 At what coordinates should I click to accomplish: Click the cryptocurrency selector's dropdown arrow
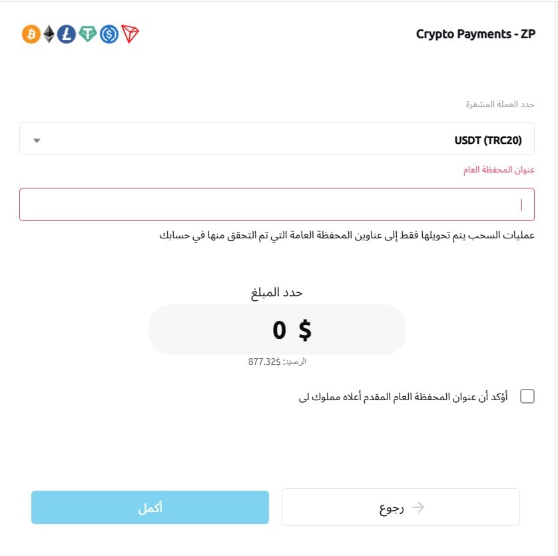[37, 140]
